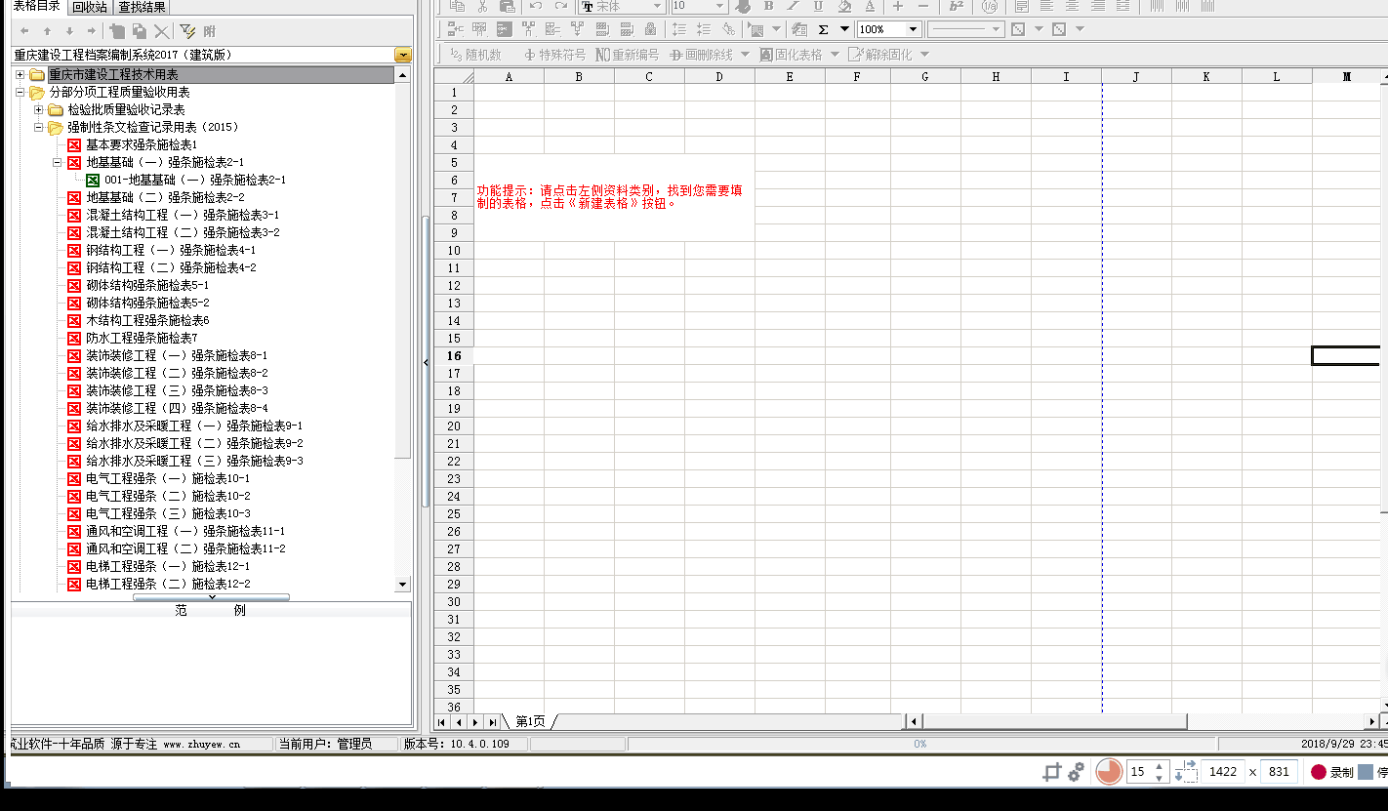
Task: Click the 随机数 random number tool
Action: pyautogui.click(x=475, y=55)
